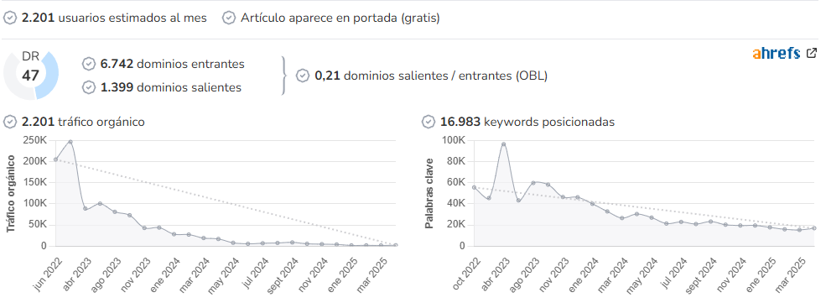The height and width of the screenshot is (308, 826).
Task: Click check icon beside Artículo aparece en portada
Action: point(229,18)
